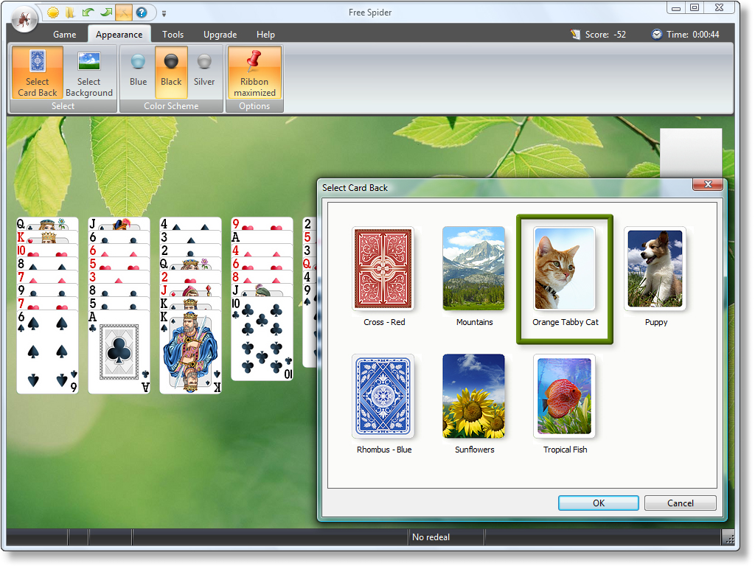Pick the Tropical Fish card back

(x=565, y=398)
